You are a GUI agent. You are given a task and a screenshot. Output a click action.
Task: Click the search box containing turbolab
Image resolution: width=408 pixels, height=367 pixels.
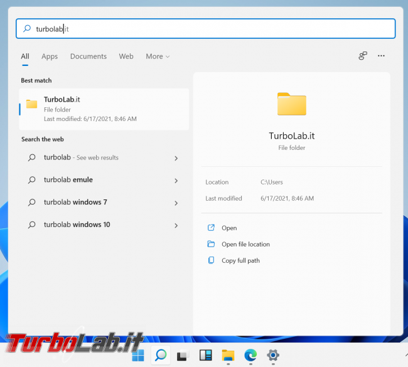click(x=205, y=29)
